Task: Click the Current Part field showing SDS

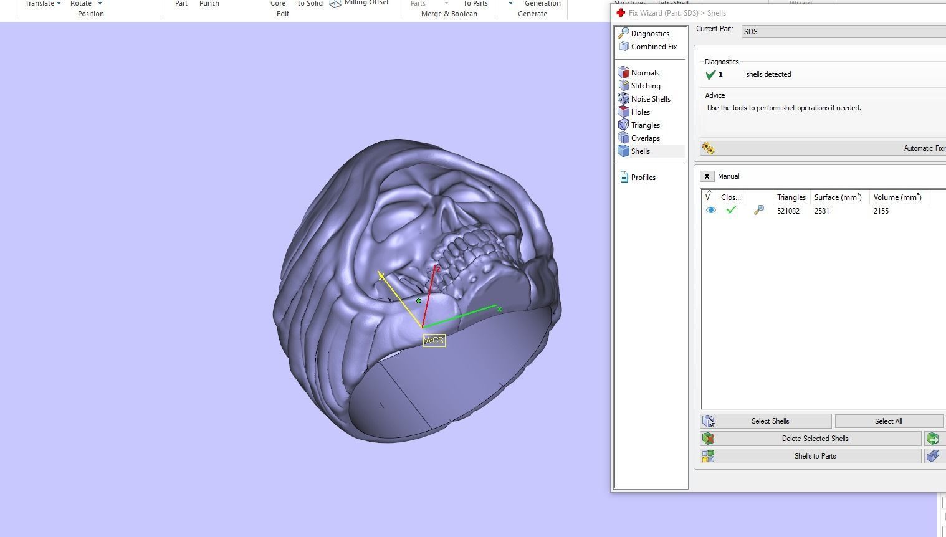Action: coord(844,31)
